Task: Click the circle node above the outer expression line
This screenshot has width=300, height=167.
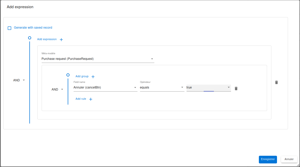Action: point(30,38)
